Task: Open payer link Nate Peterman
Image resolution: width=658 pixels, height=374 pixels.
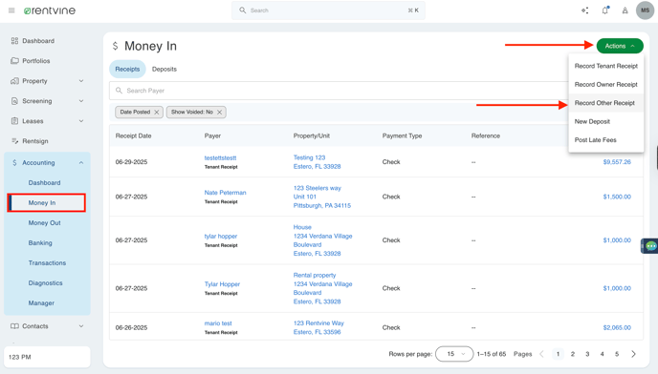Action: [226, 193]
